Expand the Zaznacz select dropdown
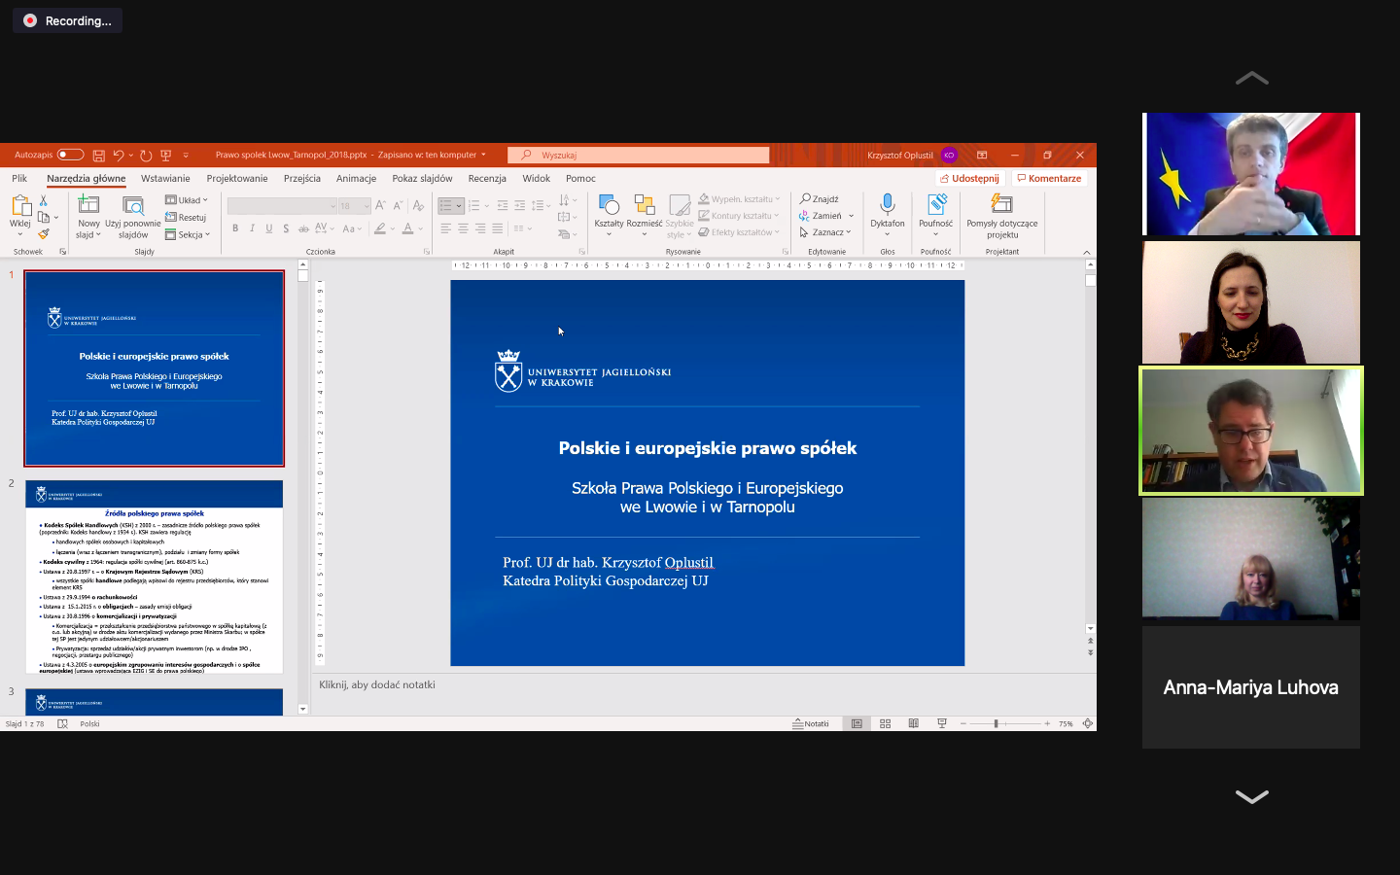 (x=825, y=232)
